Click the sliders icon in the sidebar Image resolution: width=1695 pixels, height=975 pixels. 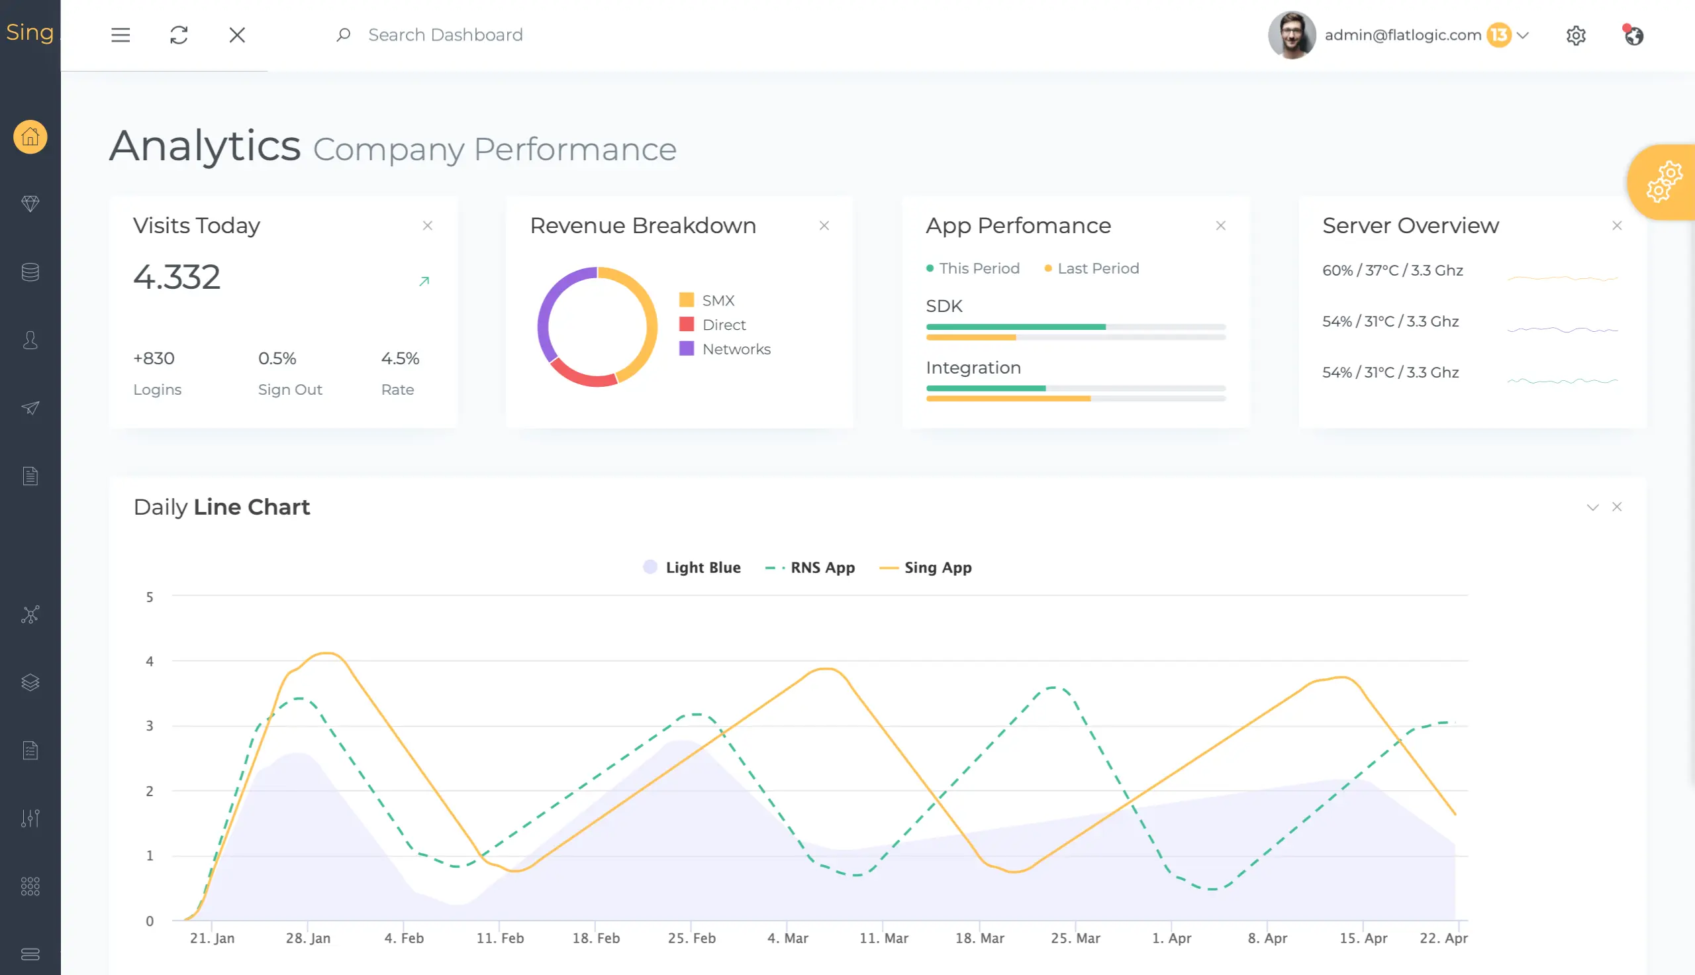(30, 818)
